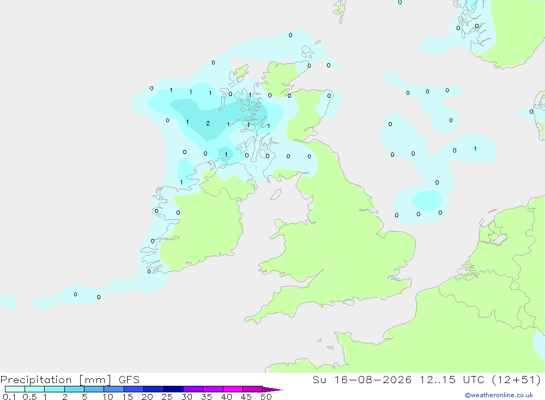
Task: Click legend label '35'
Action: click(x=207, y=397)
